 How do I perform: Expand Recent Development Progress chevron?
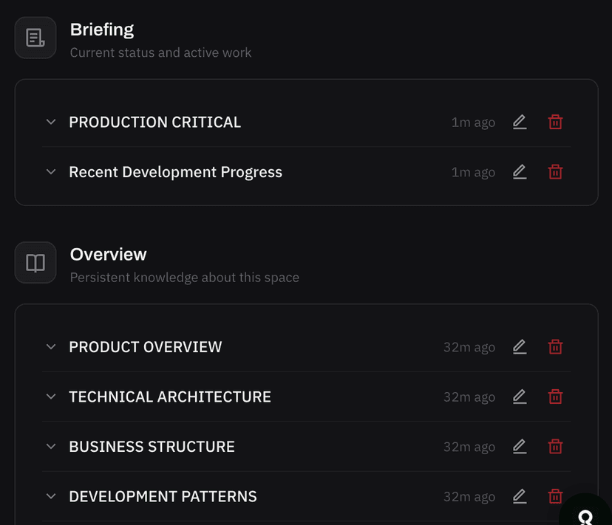coord(51,172)
